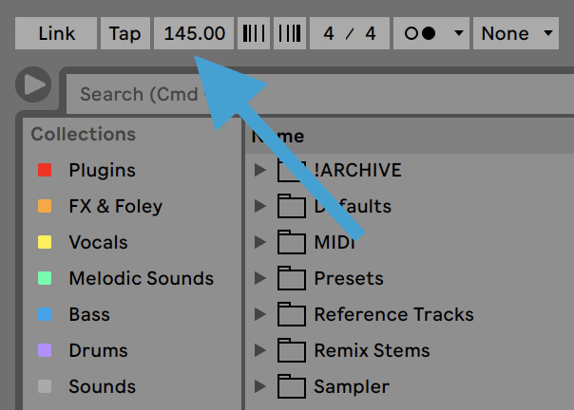Select the Bass collection
Viewport: 574px width, 410px height.
point(89,314)
